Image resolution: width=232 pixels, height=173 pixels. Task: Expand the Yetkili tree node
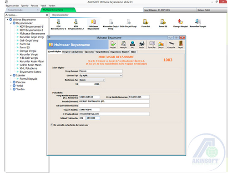11,86
